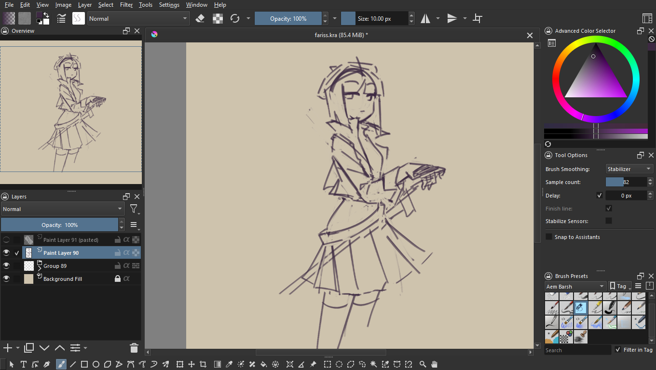Screen dimensions: 656x370
Task: Click the horizontal mirror tool icon
Action: [425, 19]
